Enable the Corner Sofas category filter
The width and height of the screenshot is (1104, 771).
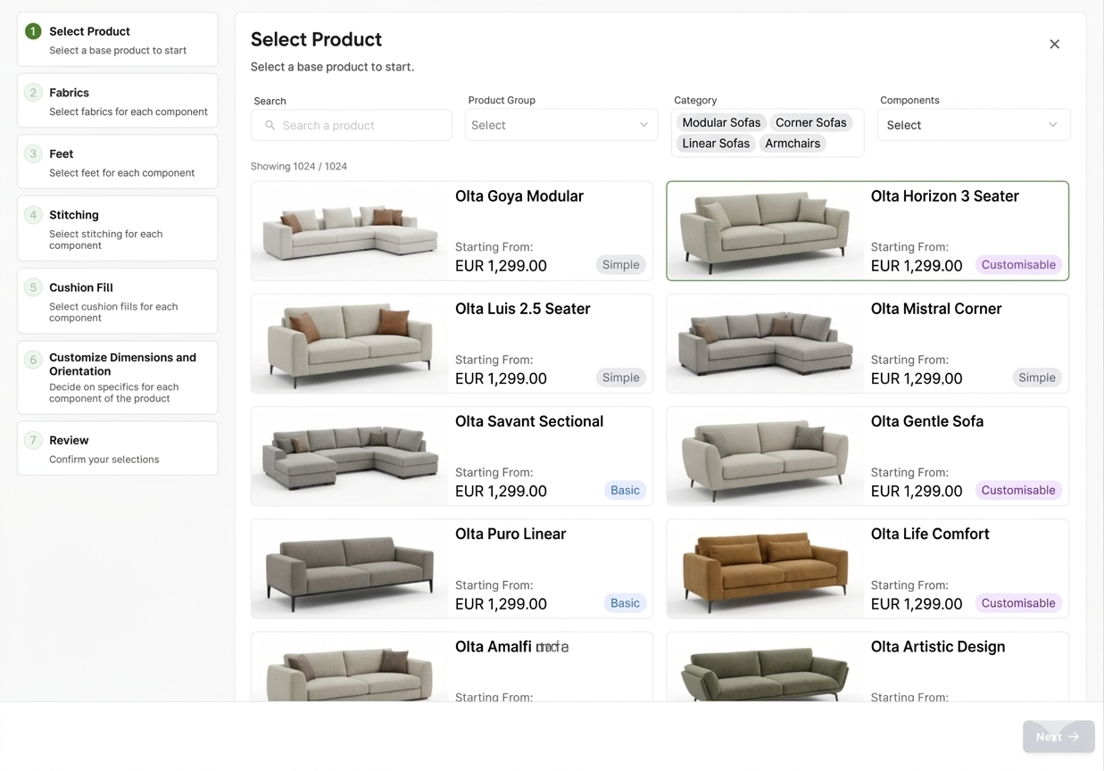pos(810,122)
